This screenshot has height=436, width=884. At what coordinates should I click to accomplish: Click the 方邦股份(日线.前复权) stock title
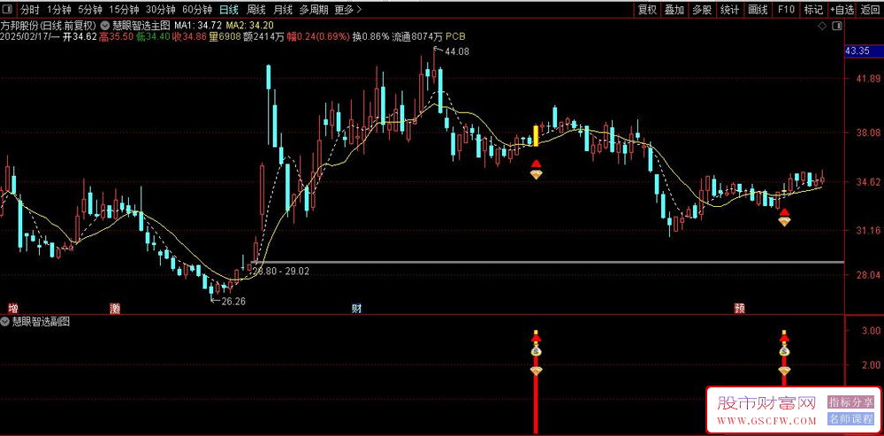click(x=49, y=26)
